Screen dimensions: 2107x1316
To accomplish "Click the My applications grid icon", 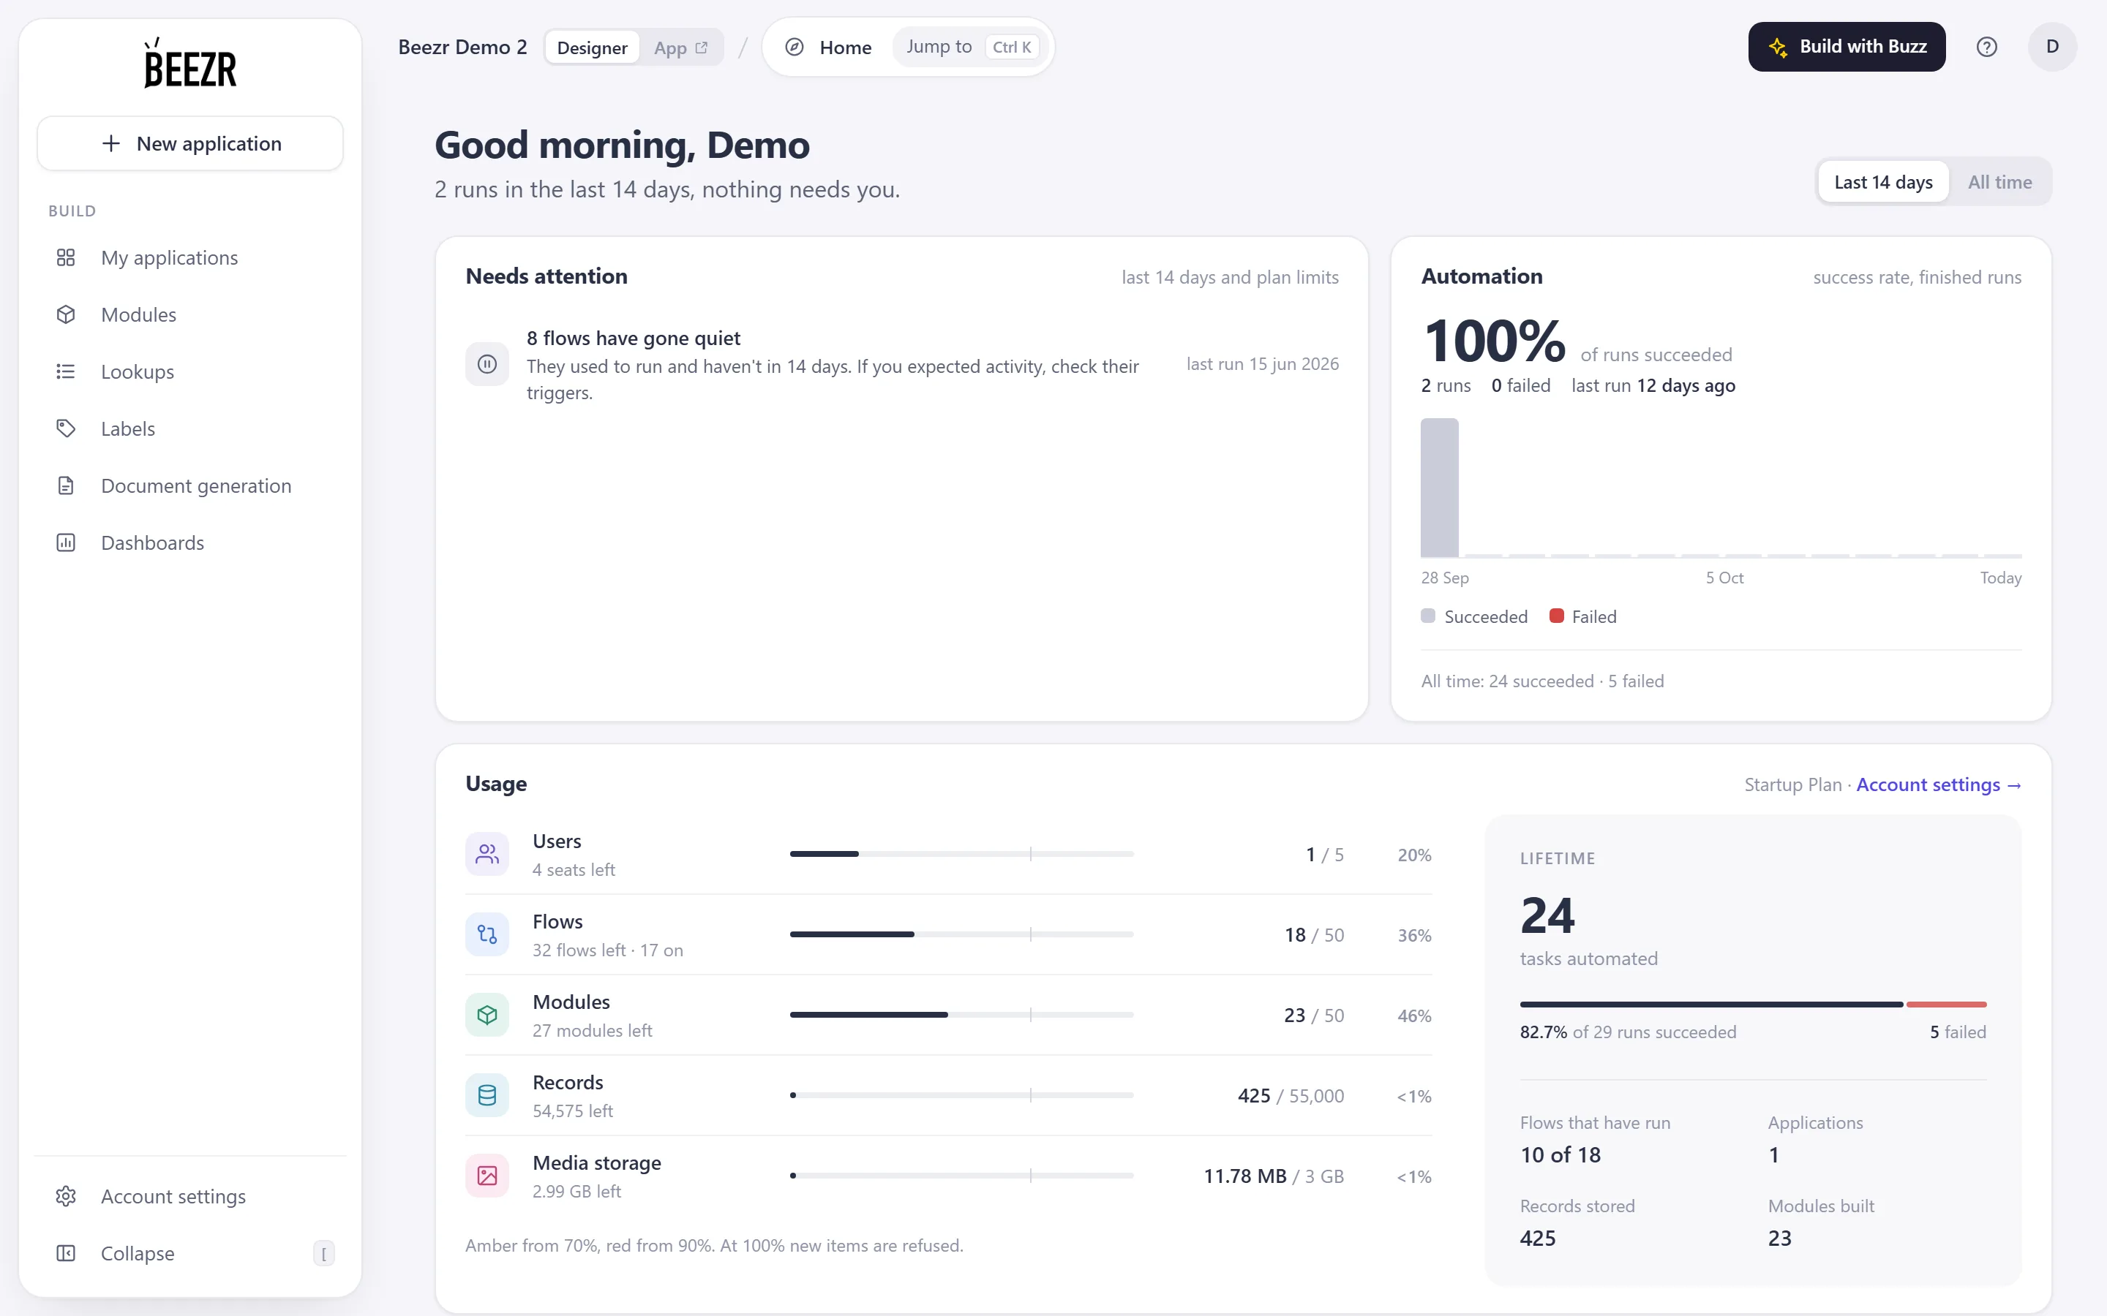I will [66, 257].
